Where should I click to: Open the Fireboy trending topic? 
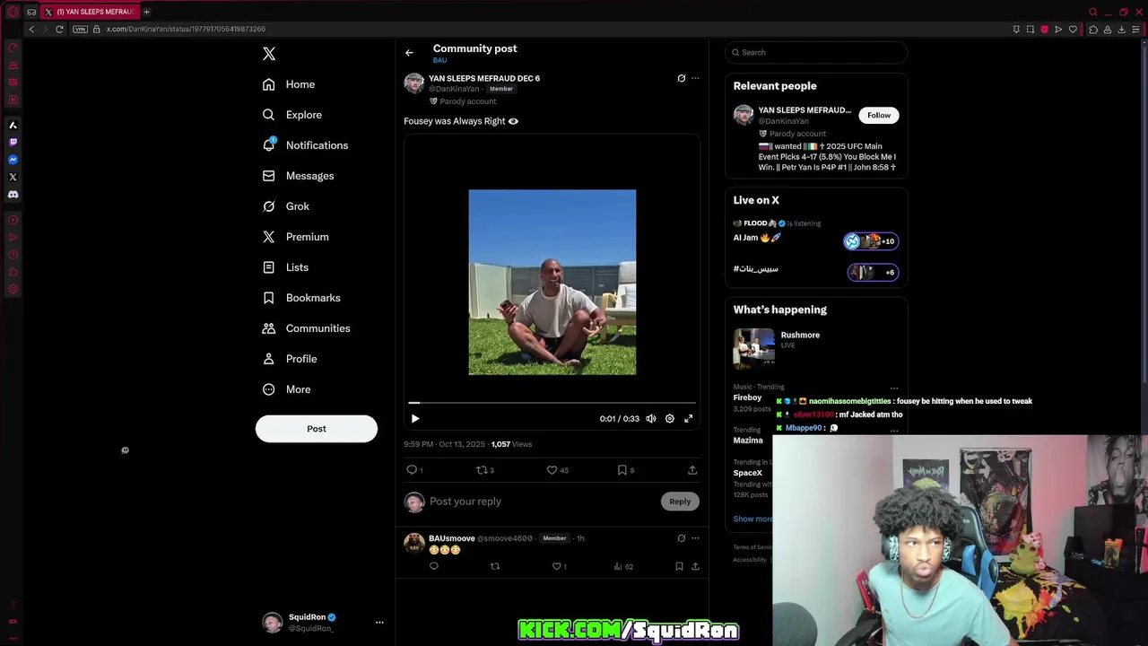point(747,397)
